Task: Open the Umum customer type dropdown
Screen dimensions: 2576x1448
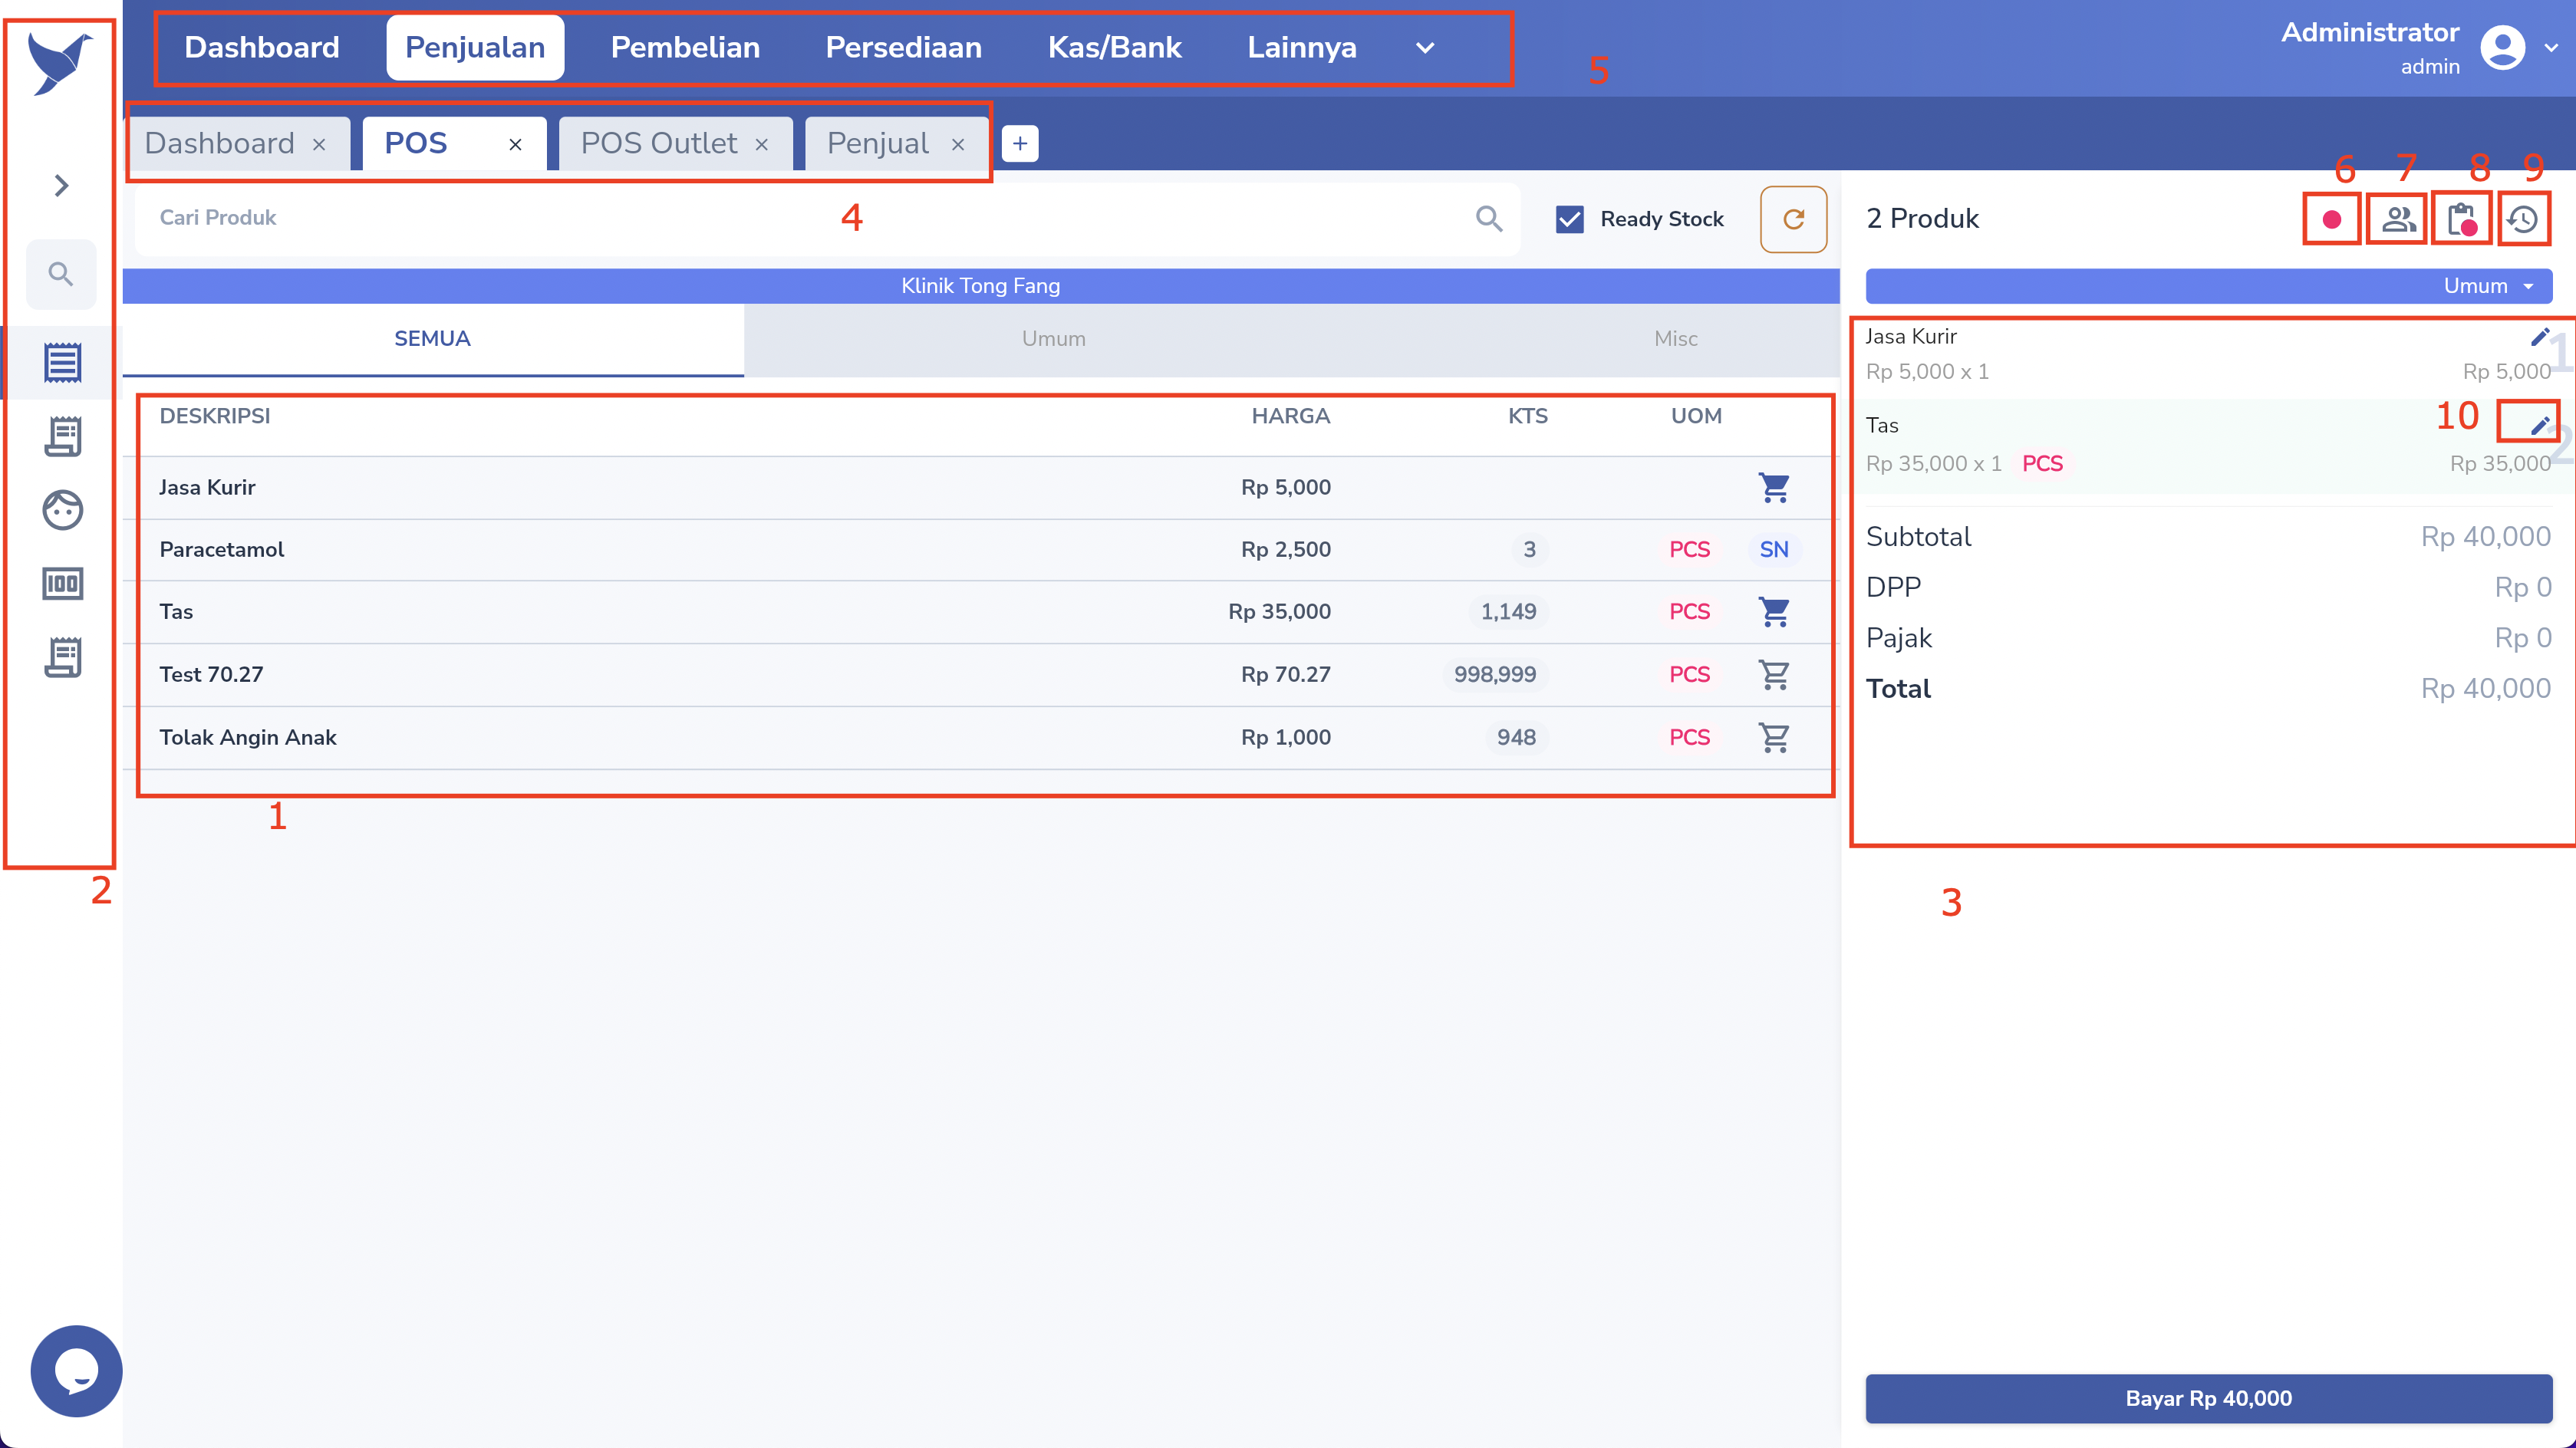Action: [x=2208, y=285]
